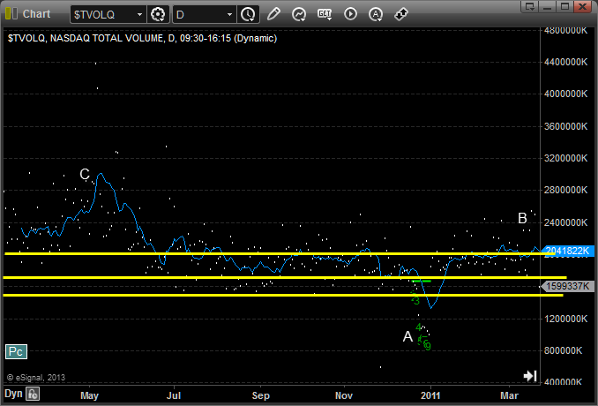Toggle the lock icon next to Dyn
This screenshot has width=598, height=406.
31,393
